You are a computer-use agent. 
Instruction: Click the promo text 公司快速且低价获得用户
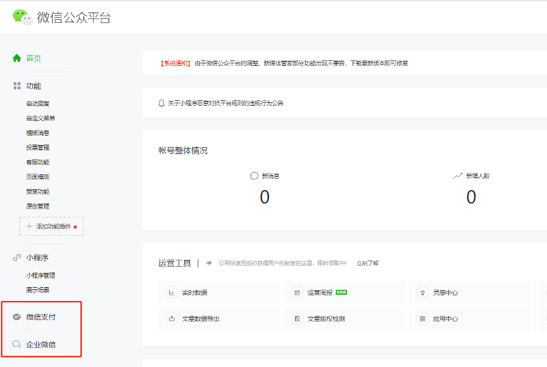282,263
